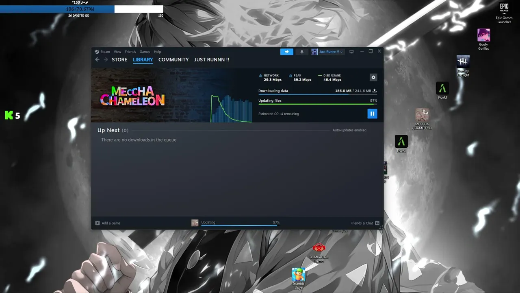Click the Downloading data progress bar
The image size is (520, 293).
click(318, 94)
